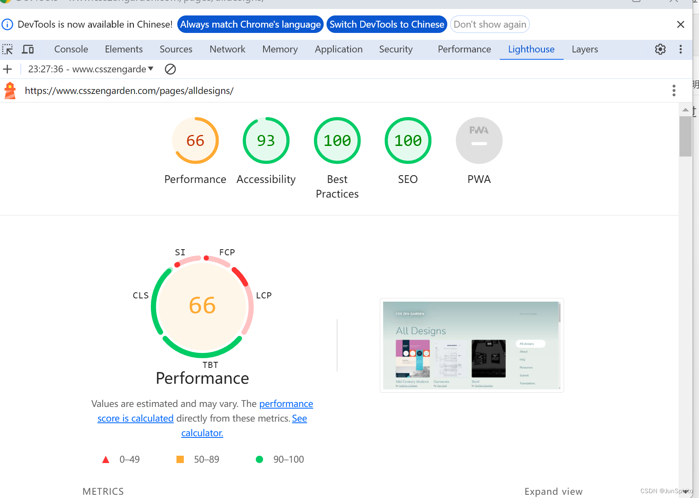
Task: Click the METRICS section heading
Action: pos(103,491)
